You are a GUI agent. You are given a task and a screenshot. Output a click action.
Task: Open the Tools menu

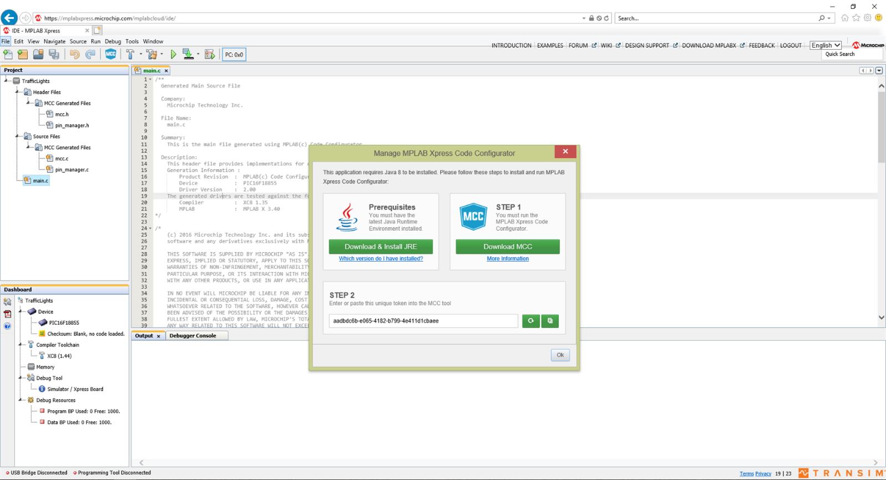(132, 42)
